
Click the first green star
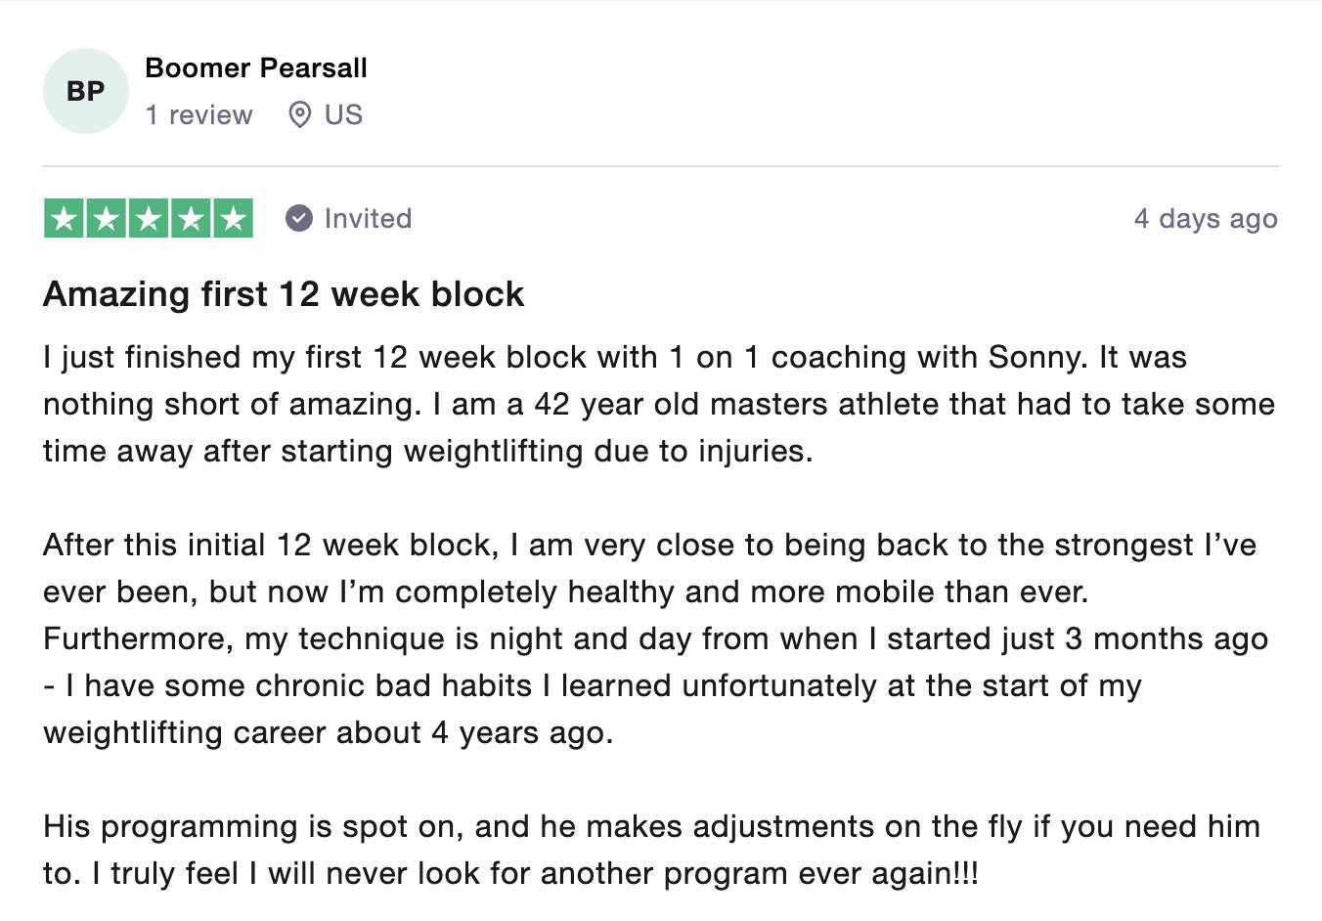point(65,218)
